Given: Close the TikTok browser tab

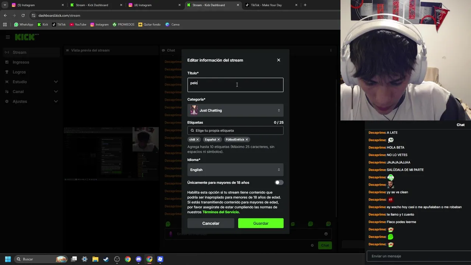Looking at the screenshot, I should [x=296, y=5].
